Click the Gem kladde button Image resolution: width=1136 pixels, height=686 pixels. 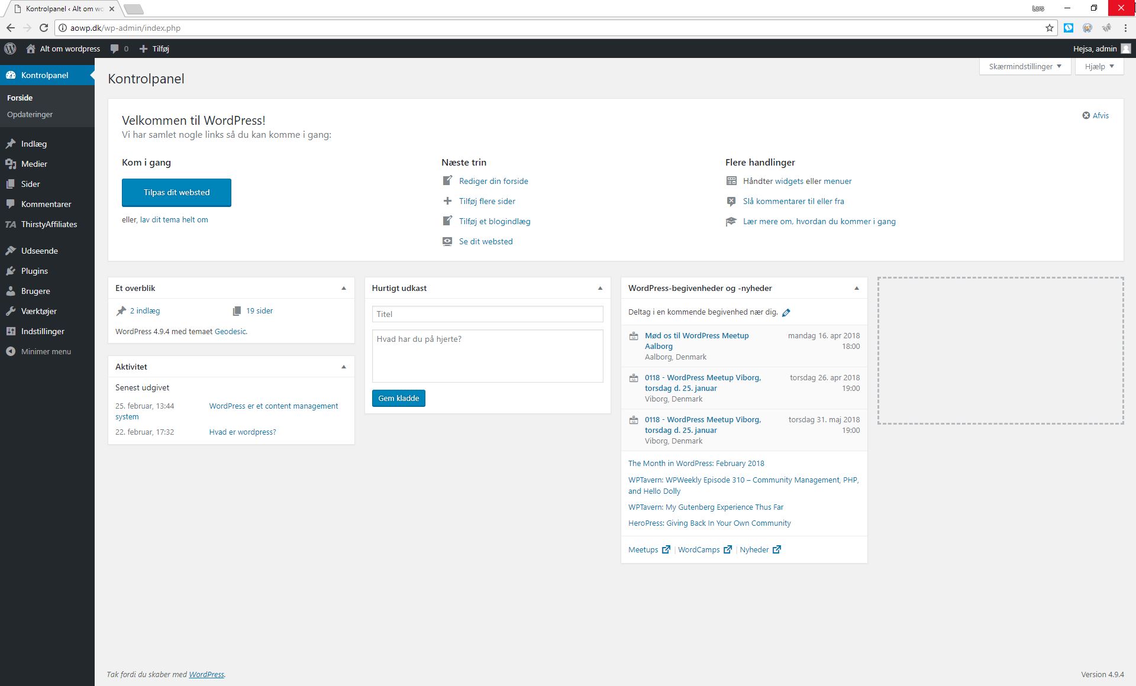click(x=398, y=398)
